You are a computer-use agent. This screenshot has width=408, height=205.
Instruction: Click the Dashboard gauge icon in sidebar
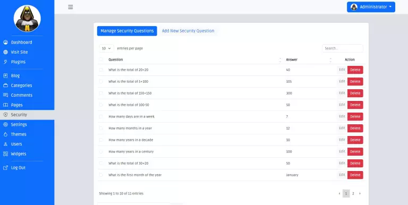tap(5, 42)
